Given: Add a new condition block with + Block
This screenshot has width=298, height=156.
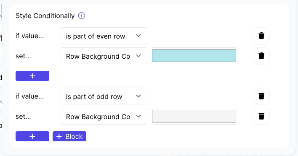Looking at the screenshot, I should click(69, 136).
